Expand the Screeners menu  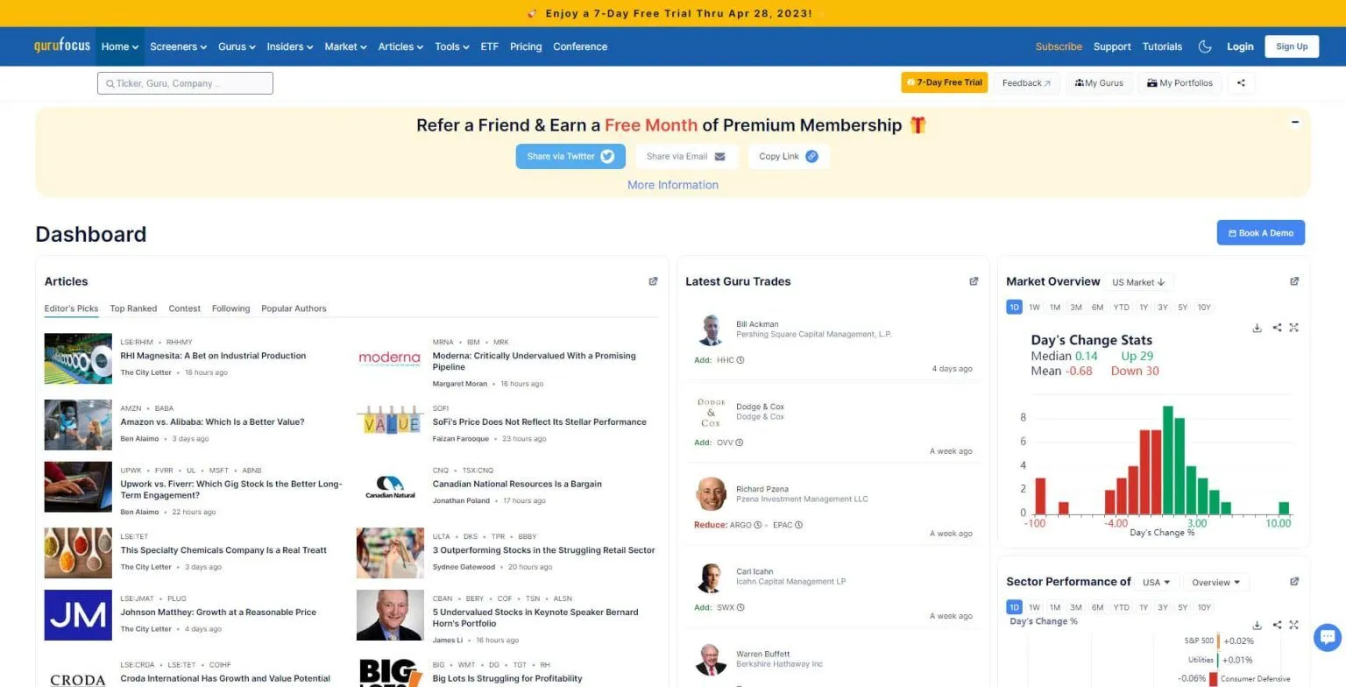click(178, 46)
